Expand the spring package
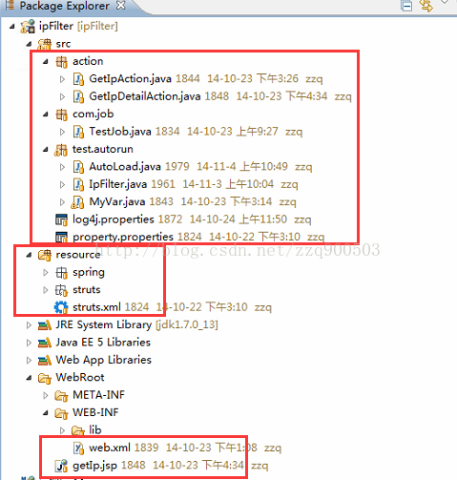Viewport: 457px width, 480px height. (x=46, y=273)
